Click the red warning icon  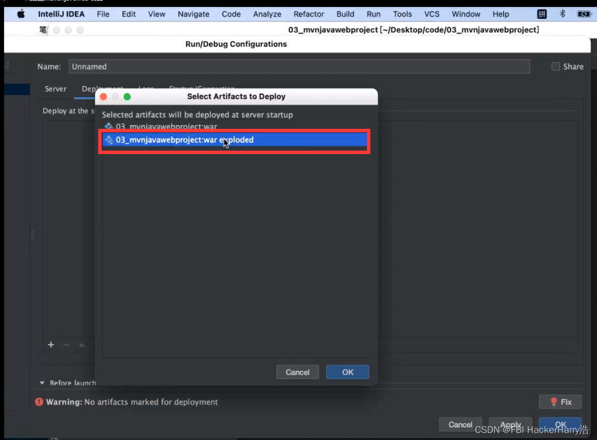pos(39,402)
